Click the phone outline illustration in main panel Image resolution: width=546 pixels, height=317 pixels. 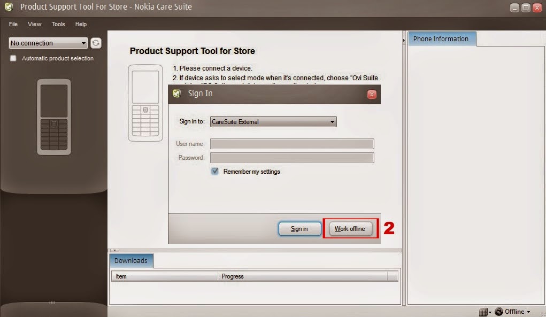pos(145,103)
